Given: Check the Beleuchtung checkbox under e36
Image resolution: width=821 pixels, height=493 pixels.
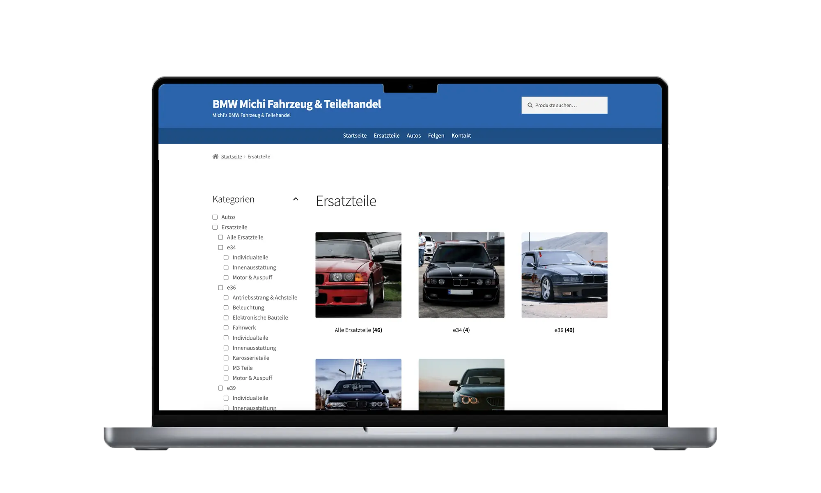Looking at the screenshot, I should pyautogui.click(x=226, y=307).
